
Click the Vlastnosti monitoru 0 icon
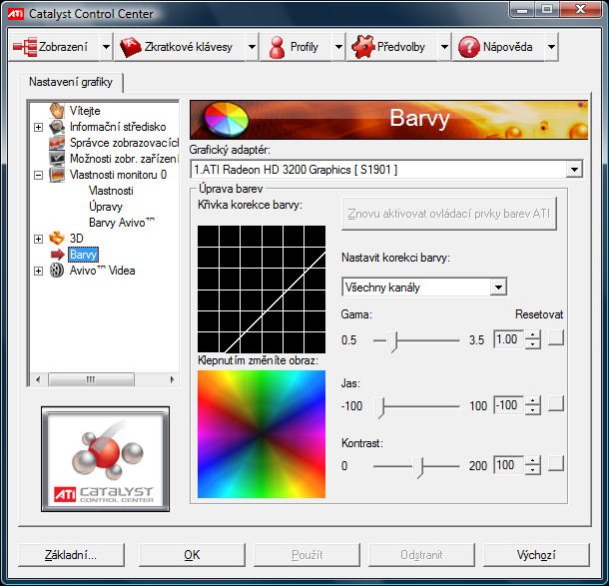pyautogui.click(x=57, y=175)
